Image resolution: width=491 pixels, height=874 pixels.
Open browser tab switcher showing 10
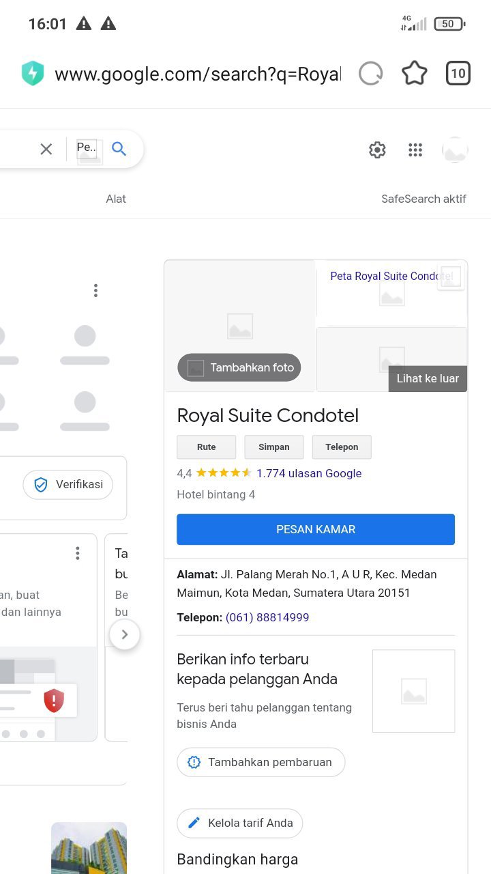(458, 74)
